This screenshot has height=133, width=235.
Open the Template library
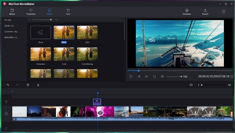[187, 12]
